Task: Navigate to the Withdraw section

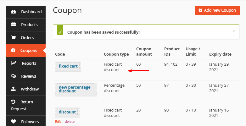Action: [x=30, y=89]
